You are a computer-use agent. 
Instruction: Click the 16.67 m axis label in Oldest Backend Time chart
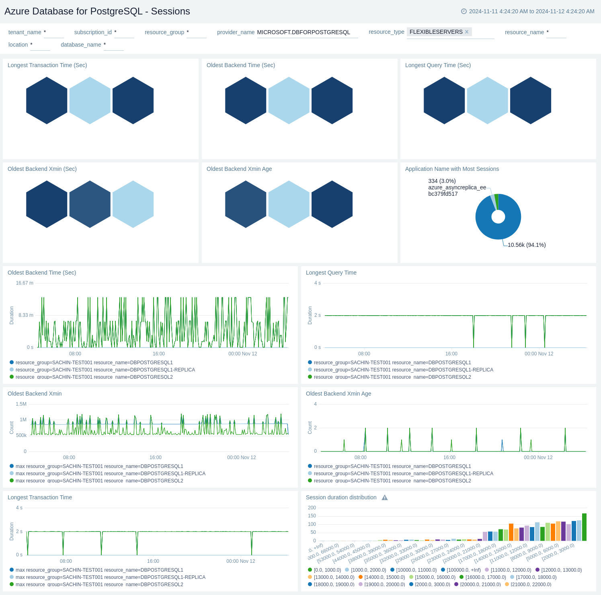click(25, 283)
